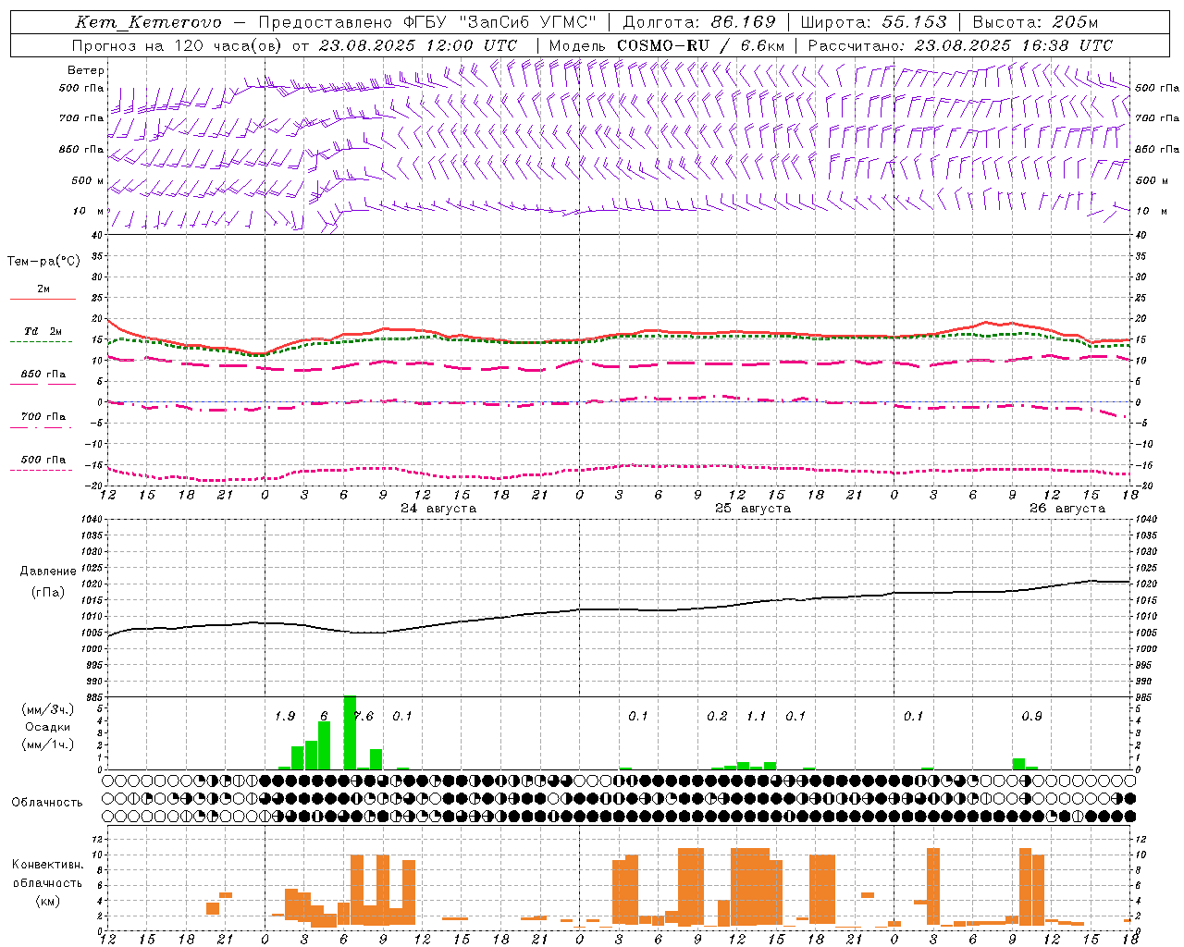This screenshot has height=947, width=1184.
Task: Click the Конвективн. label
Action: coord(47,865)
